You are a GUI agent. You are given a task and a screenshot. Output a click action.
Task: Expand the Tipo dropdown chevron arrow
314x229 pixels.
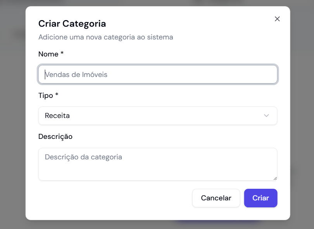[266, 116]
